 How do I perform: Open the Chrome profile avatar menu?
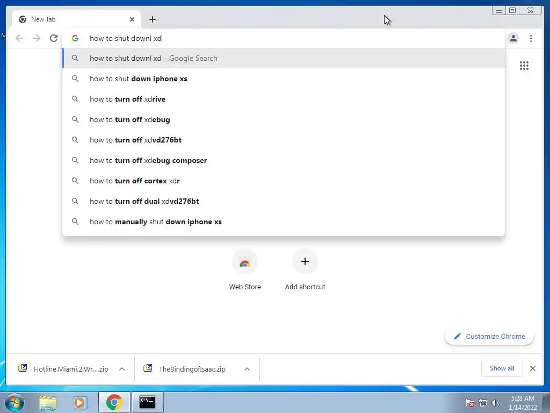pyautogui.click(x=513, y=38)
